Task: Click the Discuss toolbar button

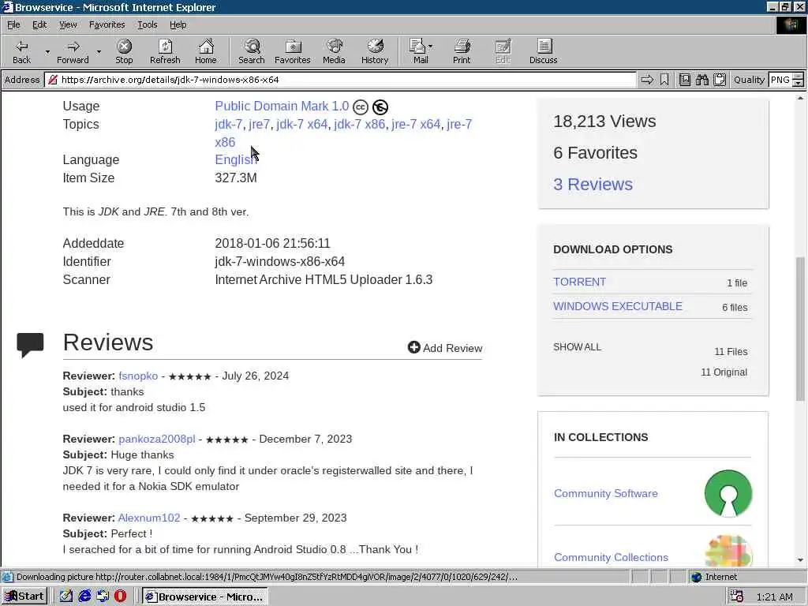Action: coord(543,51)
